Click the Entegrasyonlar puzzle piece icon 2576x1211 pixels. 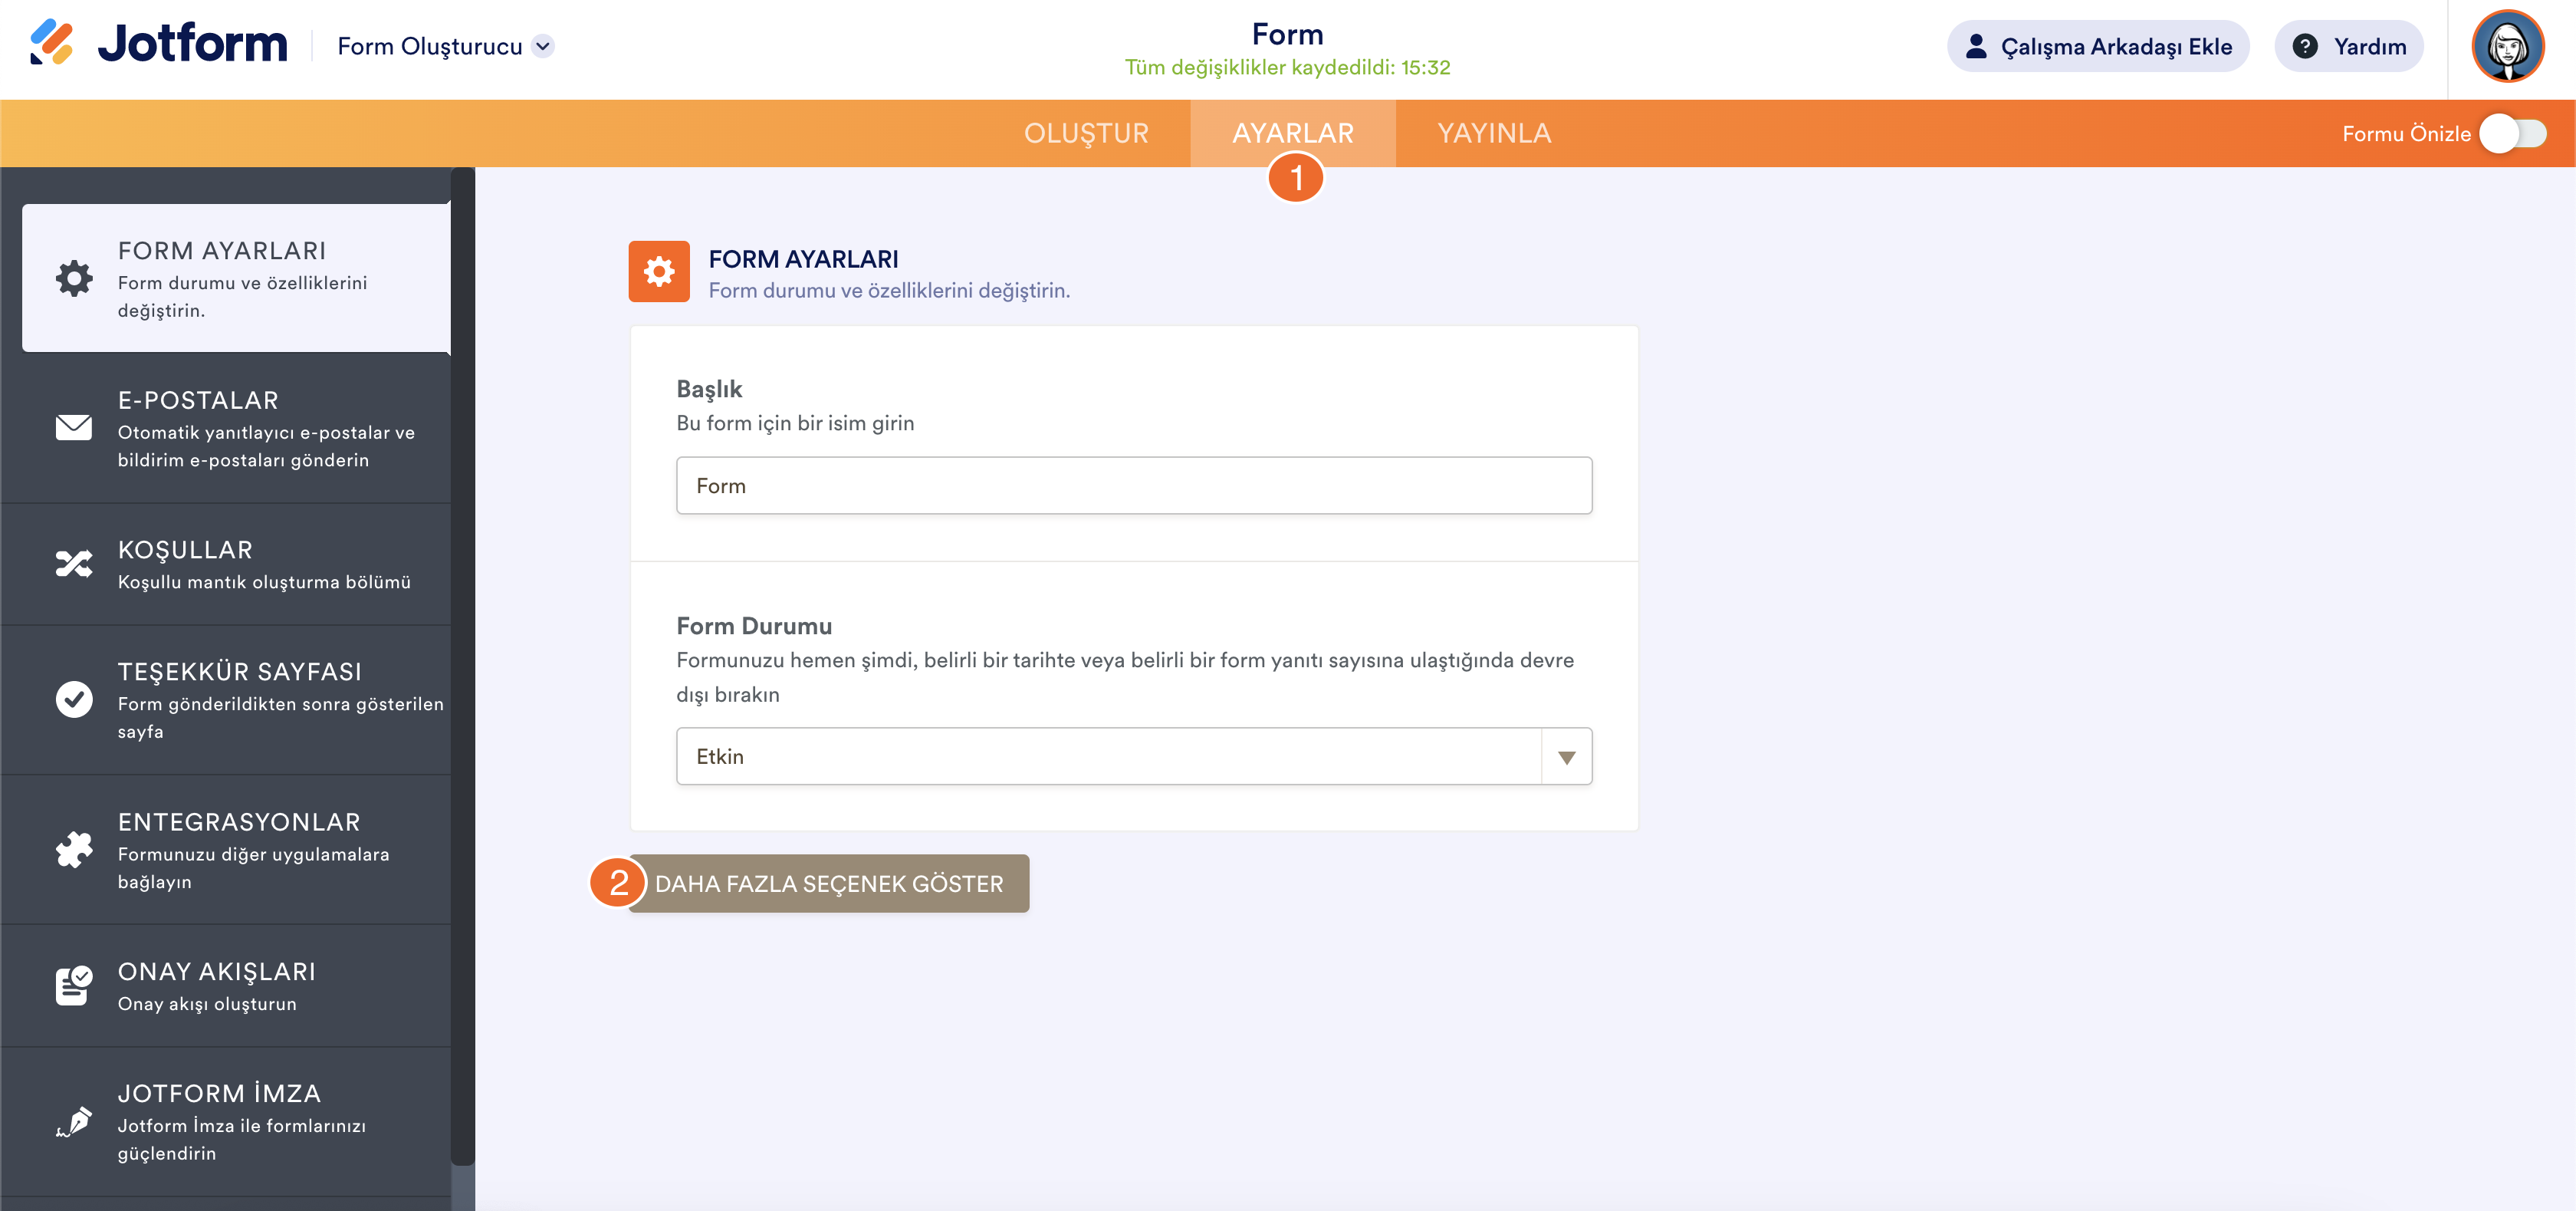[x=74, y=850]
